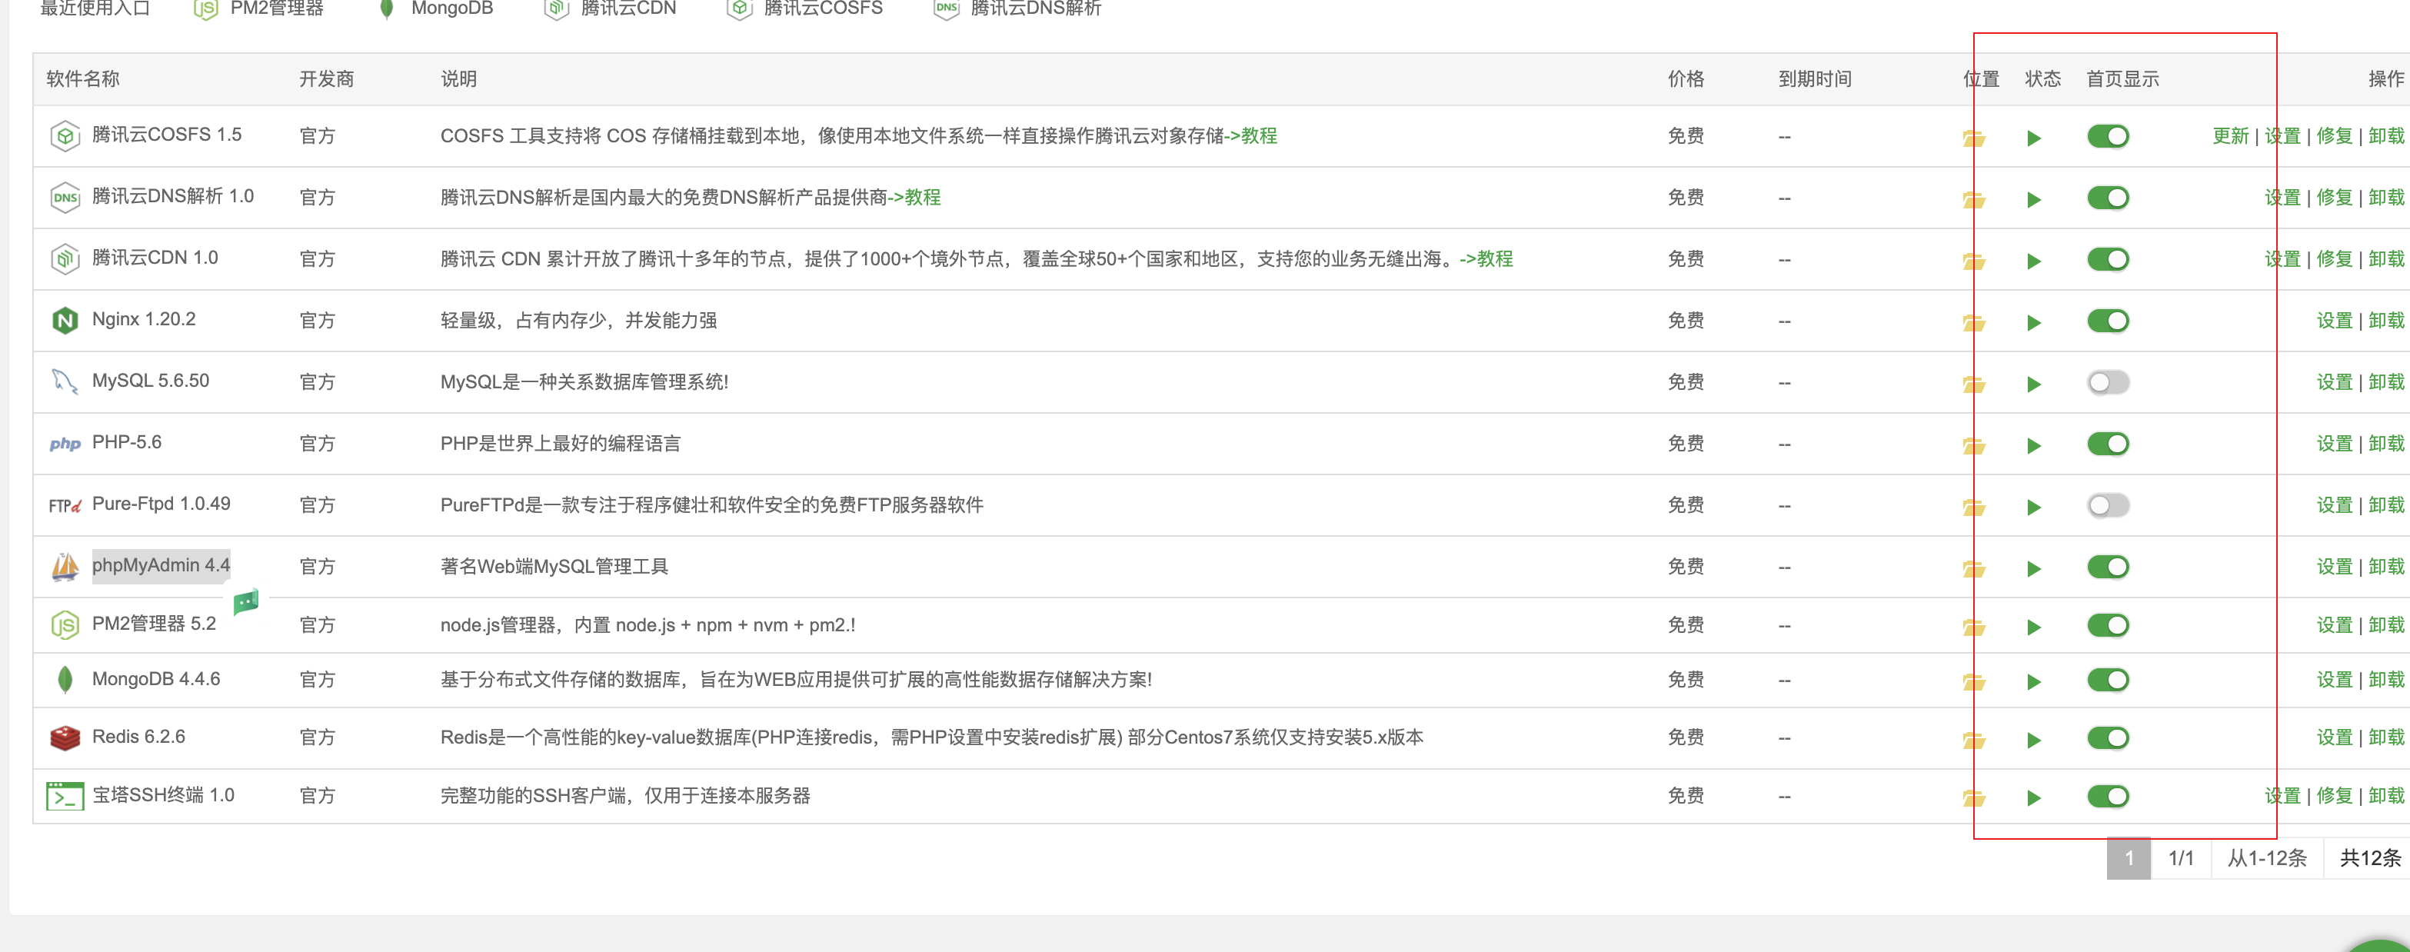Click the phpMyAdmin sailboat icon
Viewport: 2410px width, 952px height.
tap(65, 566)
